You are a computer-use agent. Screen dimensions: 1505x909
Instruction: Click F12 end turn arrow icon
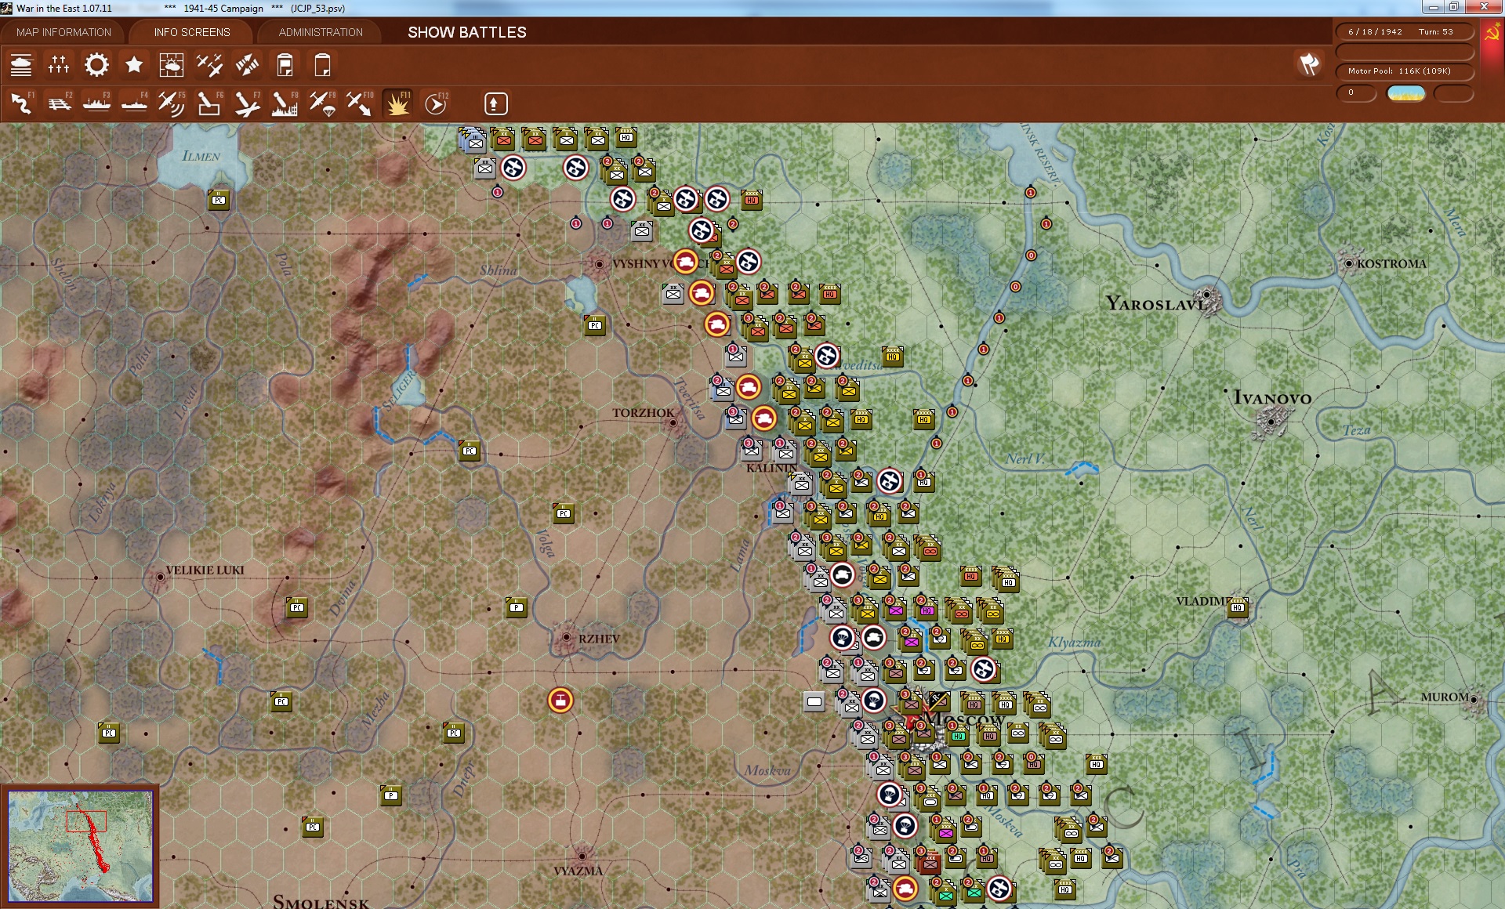pyautogui.click(x=436, y=103)
